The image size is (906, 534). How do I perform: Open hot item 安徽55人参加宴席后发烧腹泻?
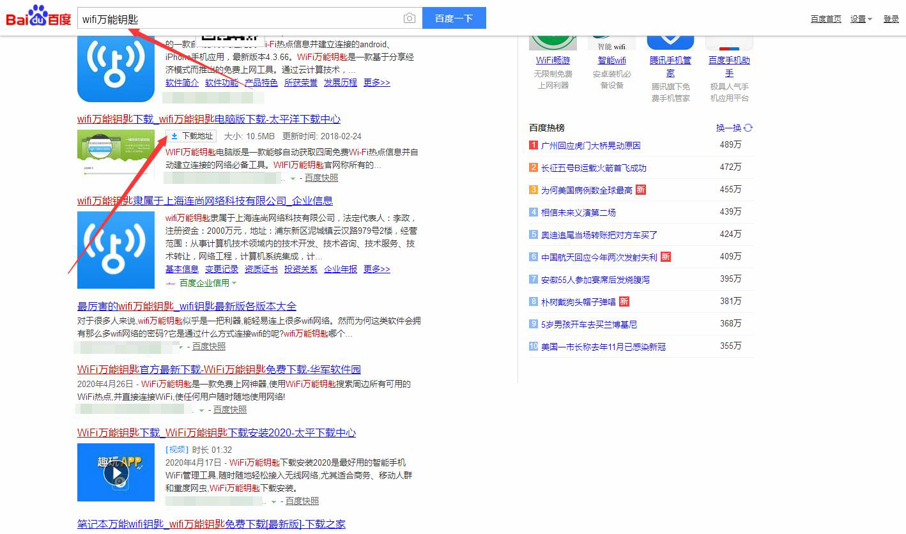coord(595,280)
